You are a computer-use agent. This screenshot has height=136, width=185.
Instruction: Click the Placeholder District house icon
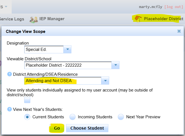[x=138, y=19]
